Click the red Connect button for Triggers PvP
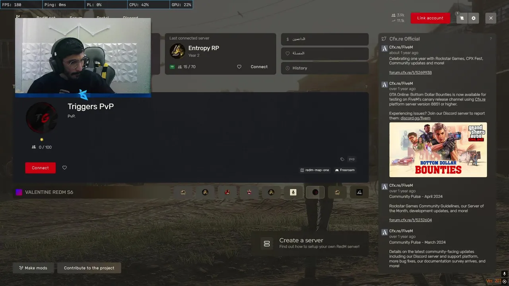Image resolution: width=509 pixels, height=286 pixels. [x=40, y=168]
